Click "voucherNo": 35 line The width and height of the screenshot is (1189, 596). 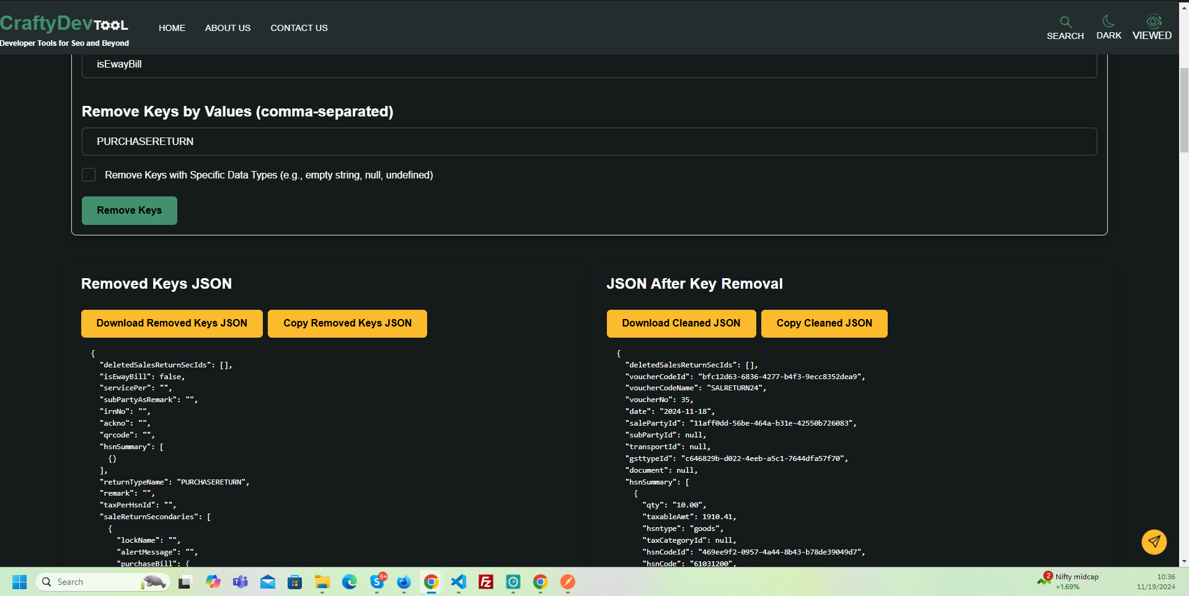[659, 400]
